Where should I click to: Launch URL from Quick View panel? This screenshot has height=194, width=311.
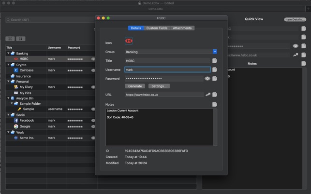[296, 55]
